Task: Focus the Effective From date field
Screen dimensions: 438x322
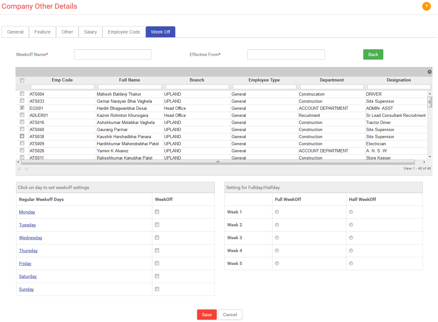Action: coord(286,54)
